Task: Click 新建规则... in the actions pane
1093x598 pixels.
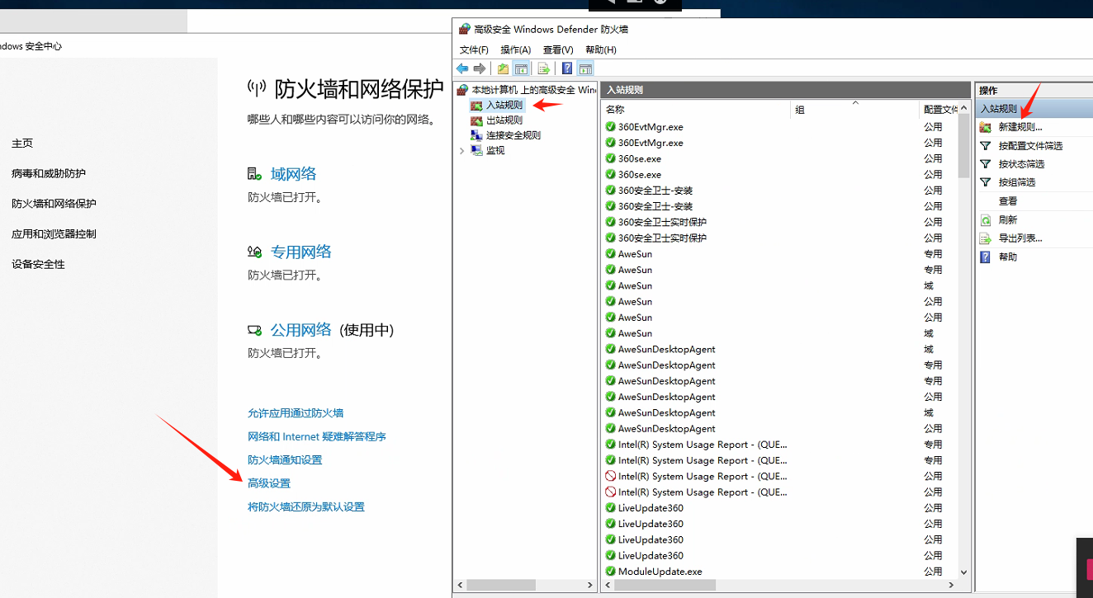Action: [1020, 127]
